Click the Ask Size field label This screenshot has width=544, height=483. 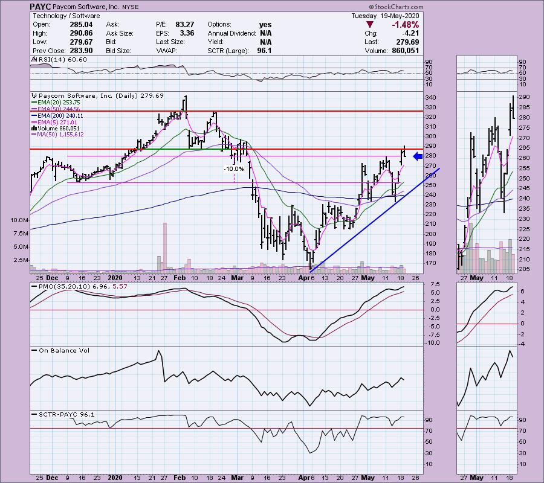tap(120, 33)
